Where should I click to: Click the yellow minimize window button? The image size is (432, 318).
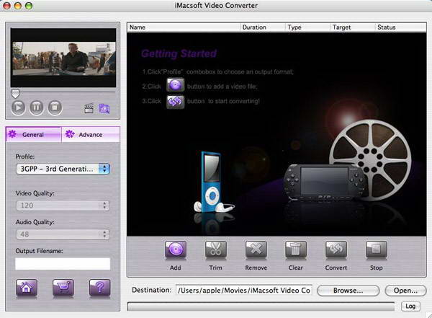(17, 6)
